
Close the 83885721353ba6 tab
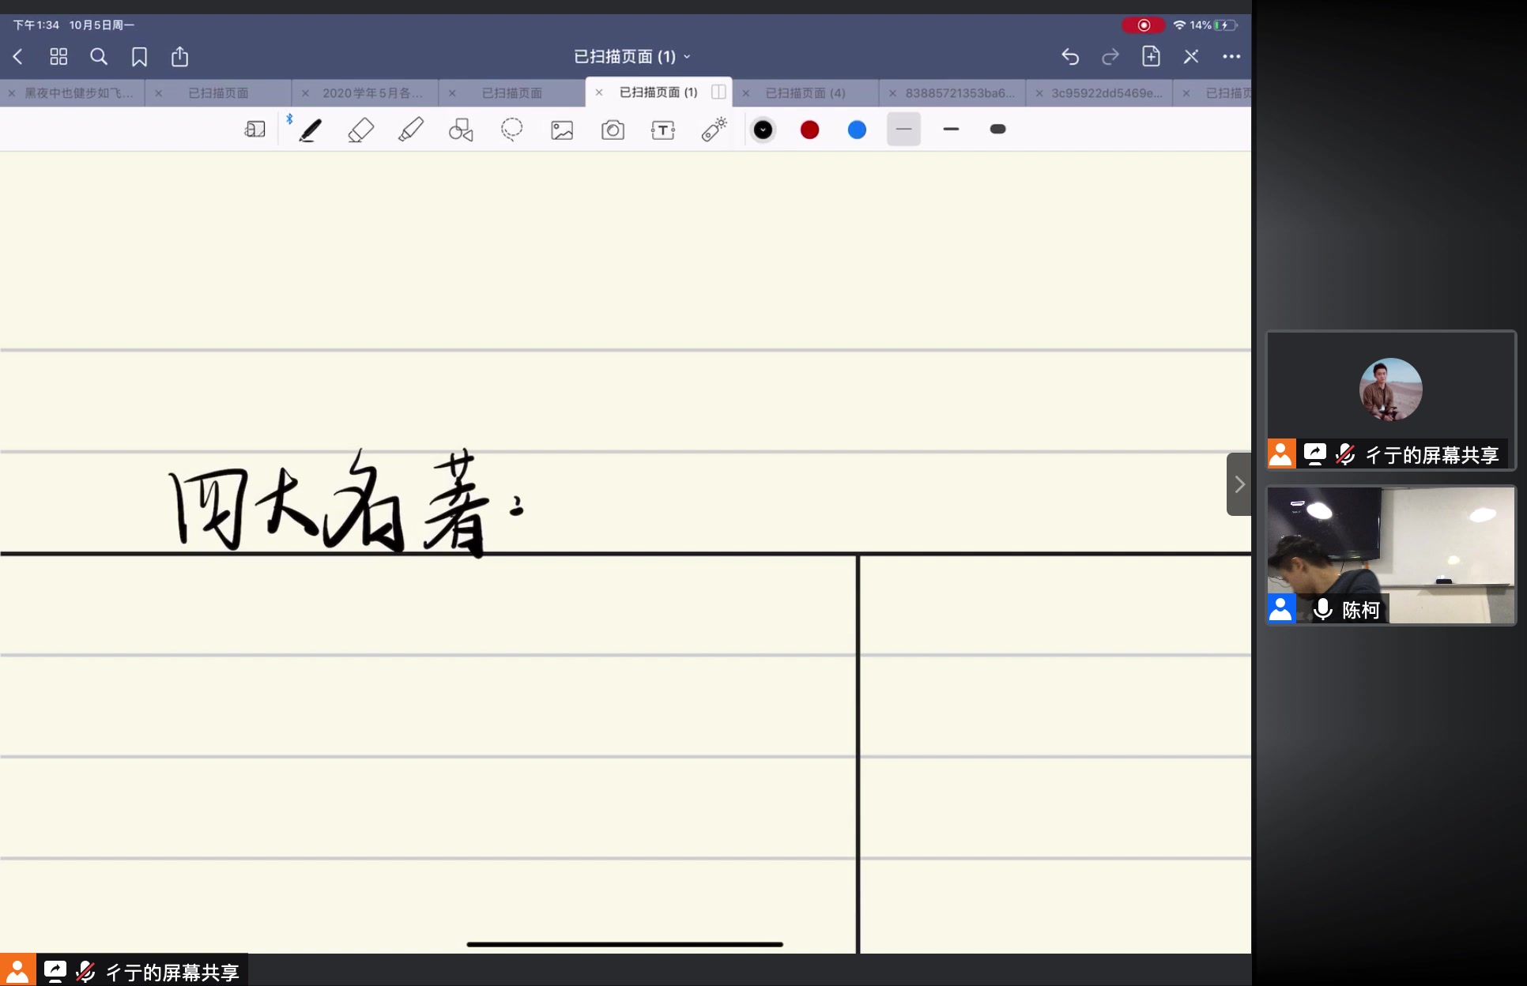pos(892,93)
